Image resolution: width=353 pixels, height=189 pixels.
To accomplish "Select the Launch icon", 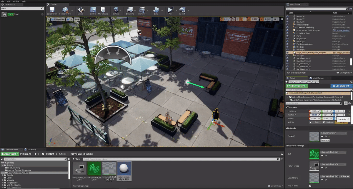I will tap(182, 10).
